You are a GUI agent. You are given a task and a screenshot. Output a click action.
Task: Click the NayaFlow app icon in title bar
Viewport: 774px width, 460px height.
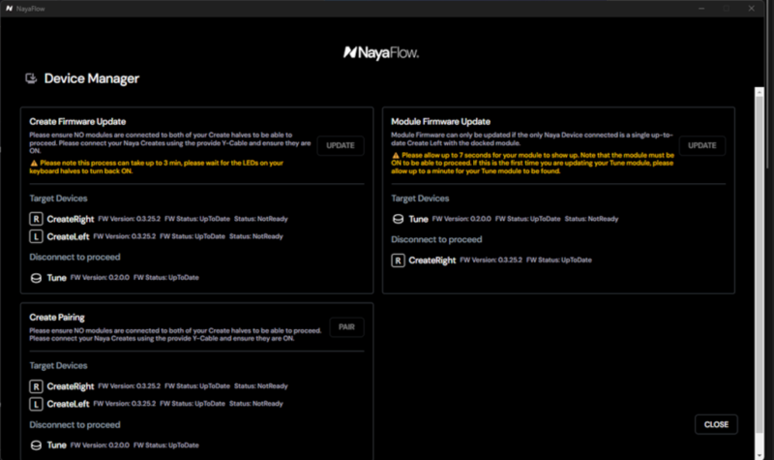point(9,9)
